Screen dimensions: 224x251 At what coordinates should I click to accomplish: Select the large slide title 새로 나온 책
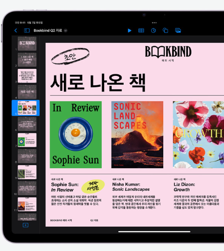point(98,83)
